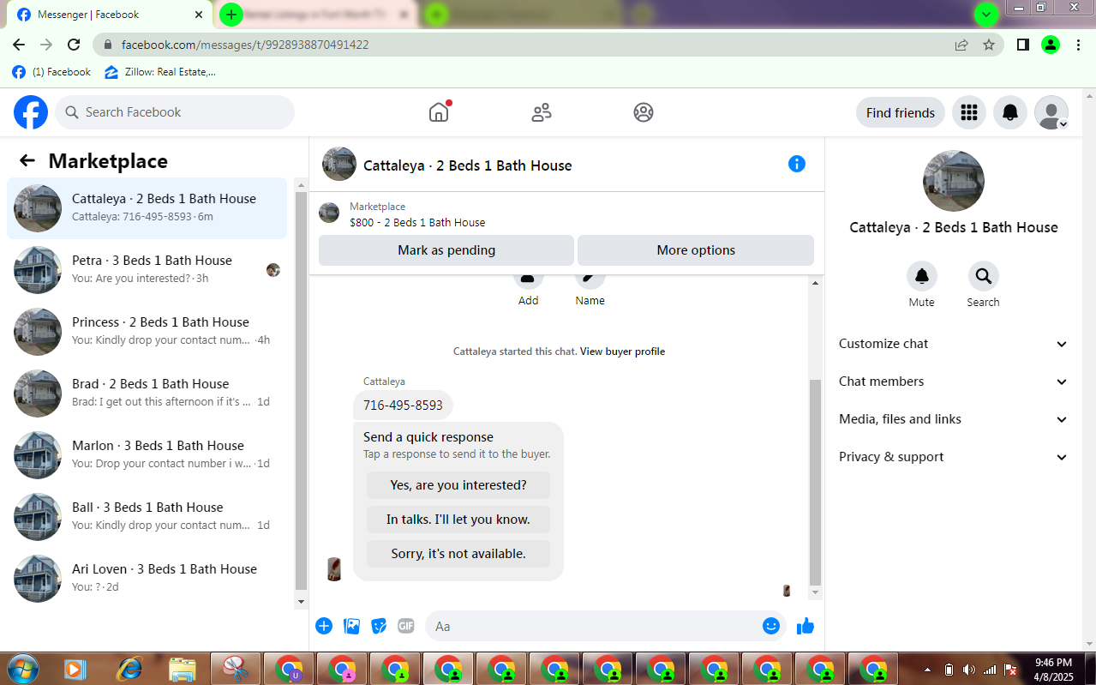Send quick response 'In talks. I'll let you know.'

[x=458, y=520]
